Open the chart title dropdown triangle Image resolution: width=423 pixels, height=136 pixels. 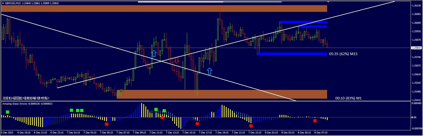tap(3, 3)
